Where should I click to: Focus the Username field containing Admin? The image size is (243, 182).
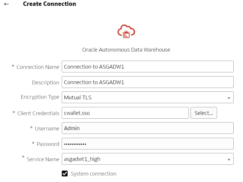pos(148,128)
